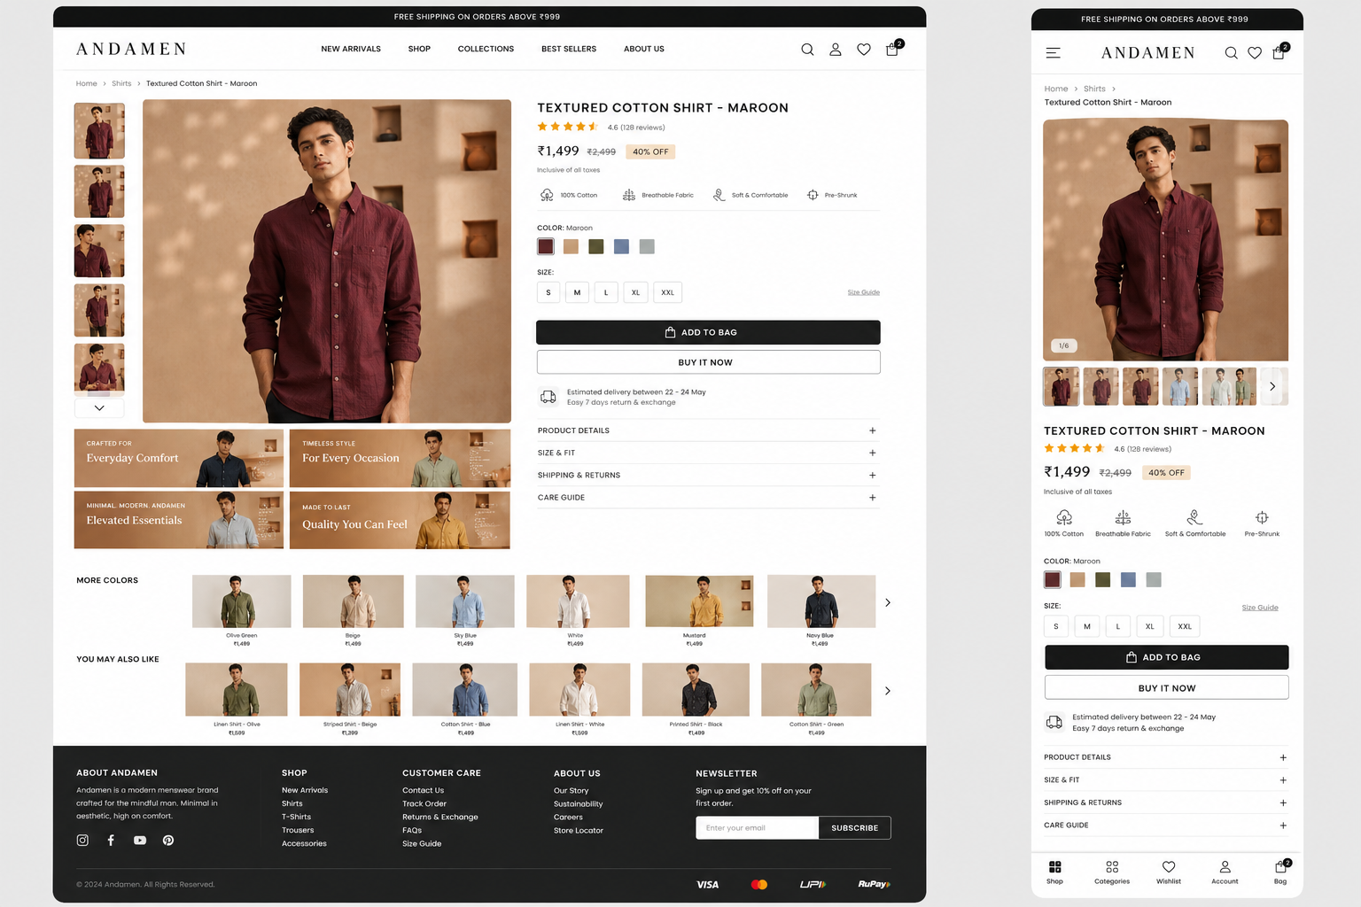Open Andamen's Pinterest from the footer
The width and height of the screenshot is (1361, 907).
[x=168, y=841]
